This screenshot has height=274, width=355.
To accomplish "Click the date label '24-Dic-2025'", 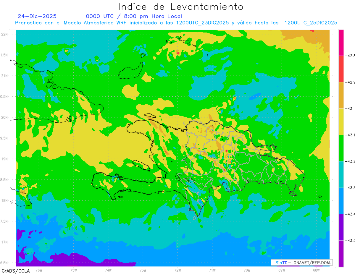I will [x=37, y=16].
